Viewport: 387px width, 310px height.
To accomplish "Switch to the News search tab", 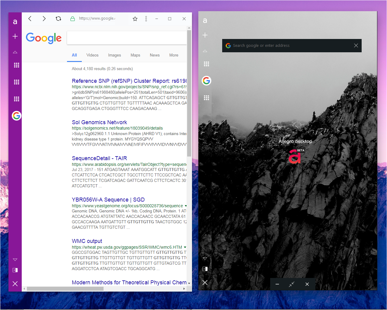I will coord(155,55).
